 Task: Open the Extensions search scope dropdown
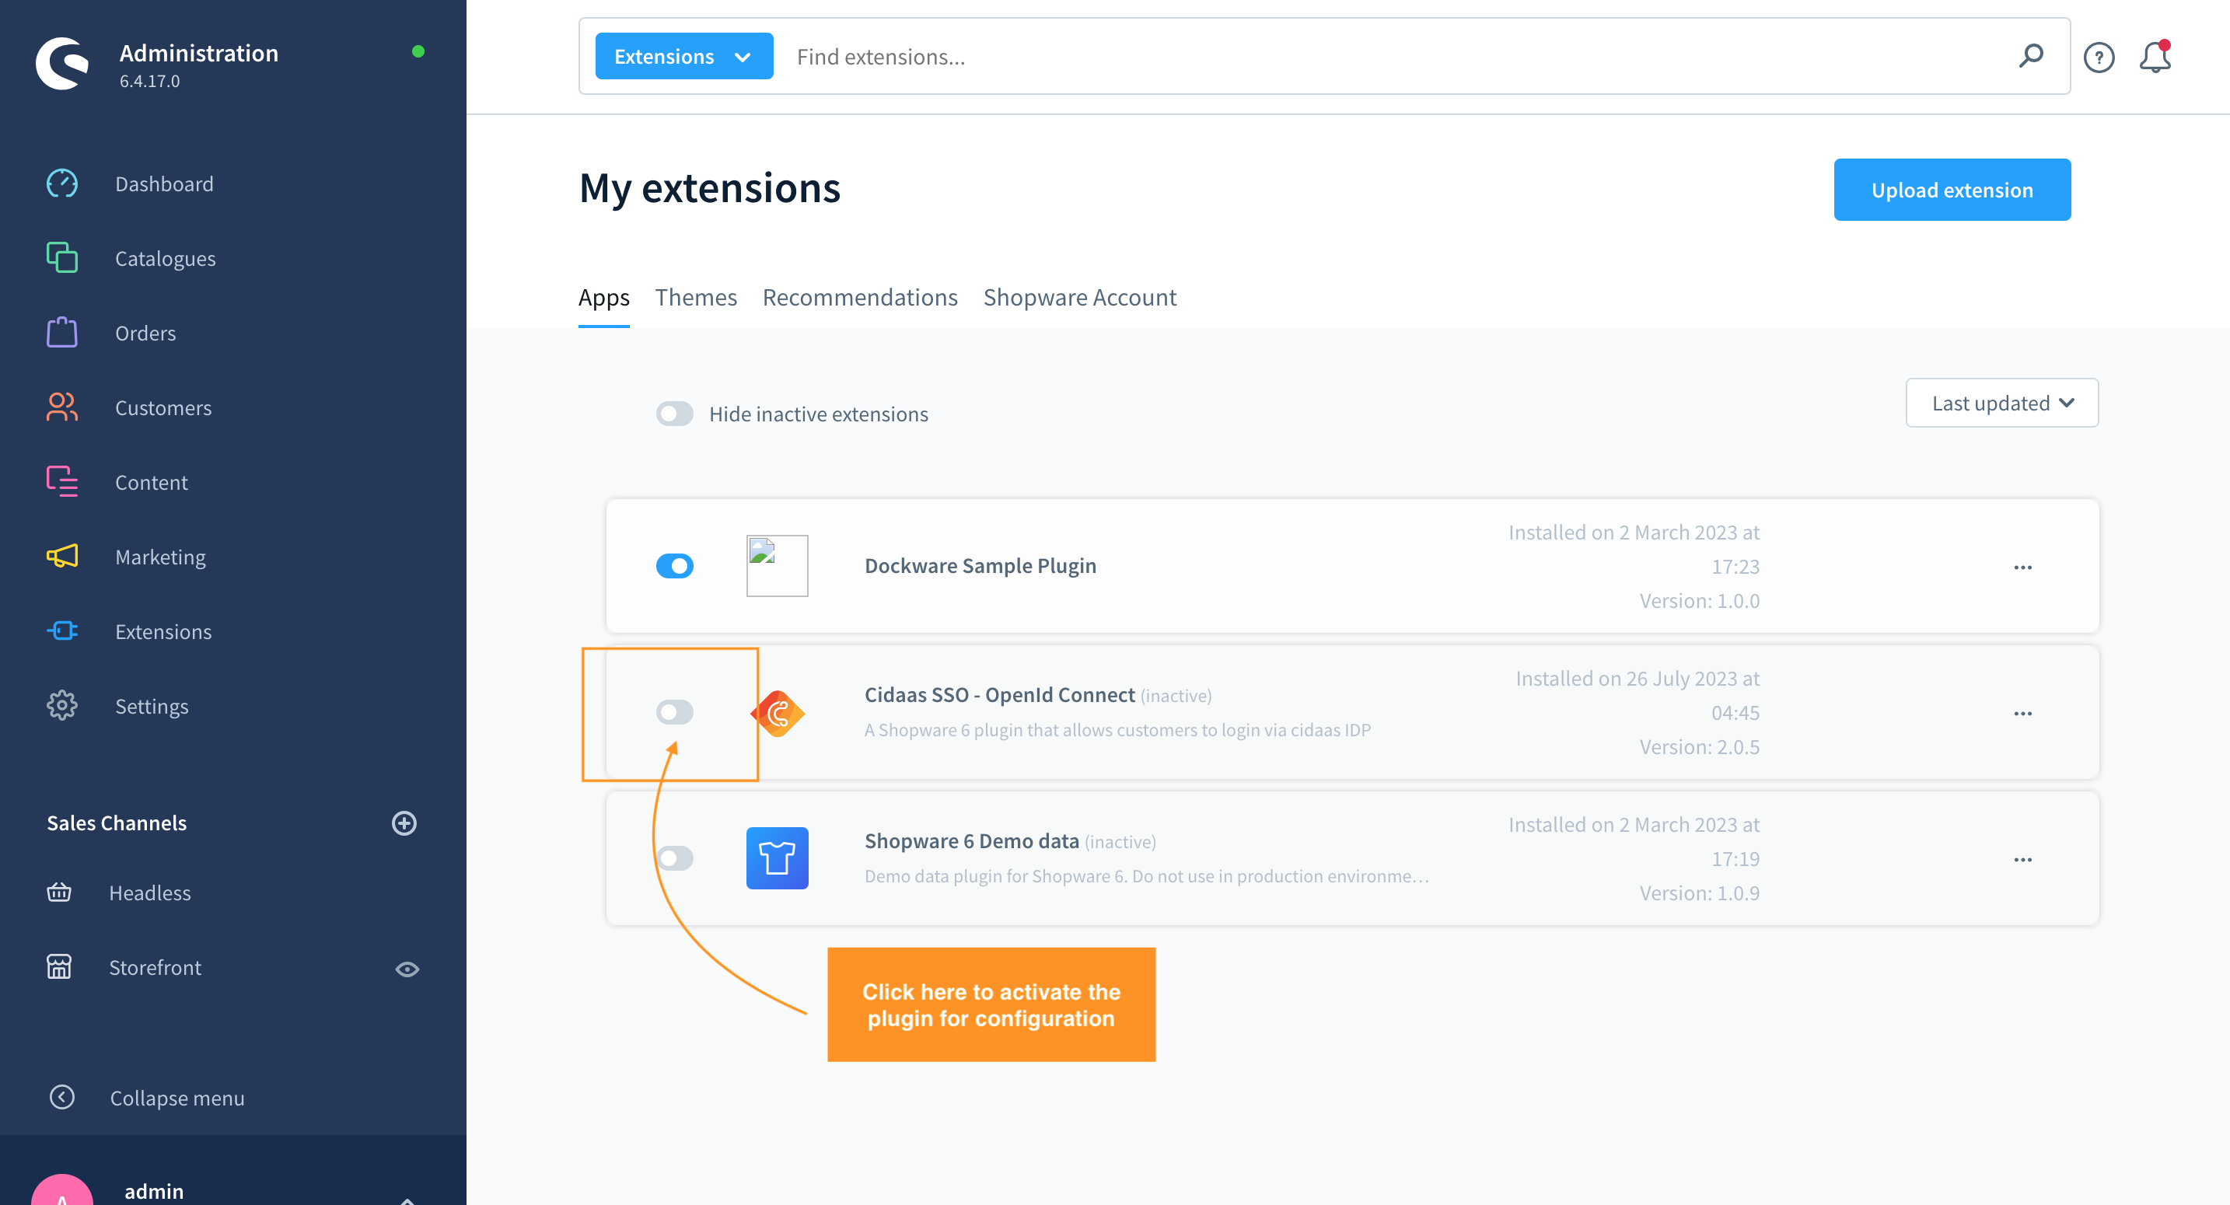click(x=683, y=55)
